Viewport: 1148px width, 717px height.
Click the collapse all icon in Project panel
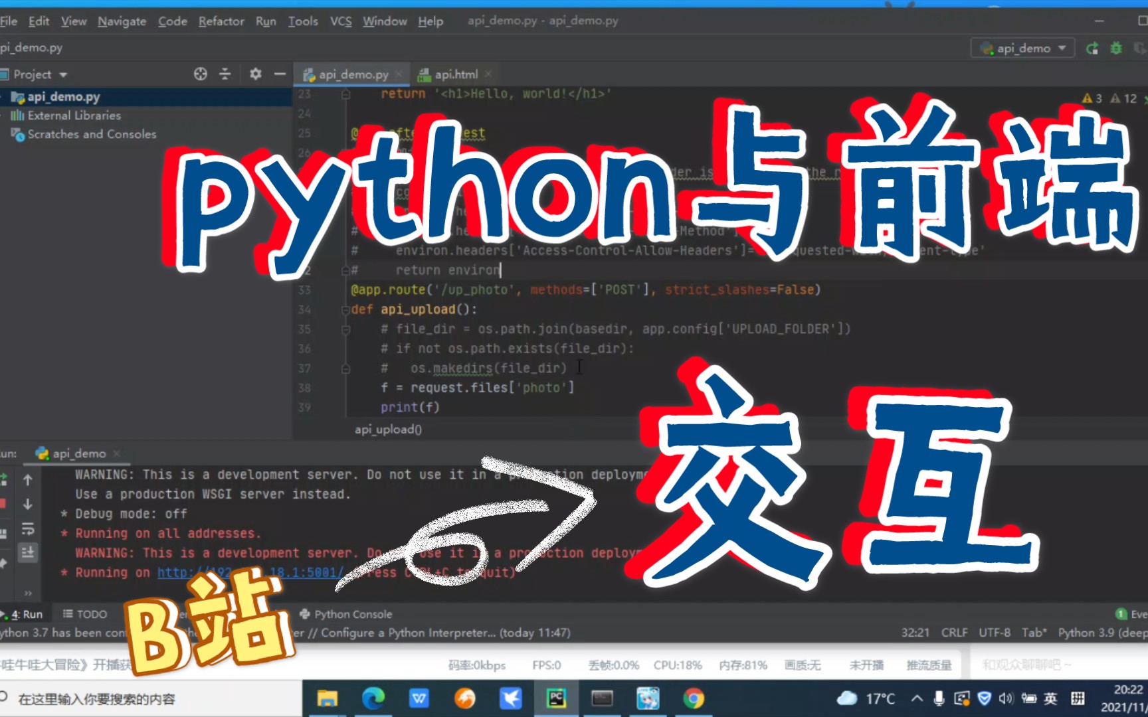[225, 74]
